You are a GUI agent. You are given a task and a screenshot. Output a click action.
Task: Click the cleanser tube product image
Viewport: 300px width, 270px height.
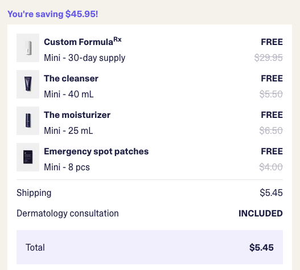click(x=28, y=84)
